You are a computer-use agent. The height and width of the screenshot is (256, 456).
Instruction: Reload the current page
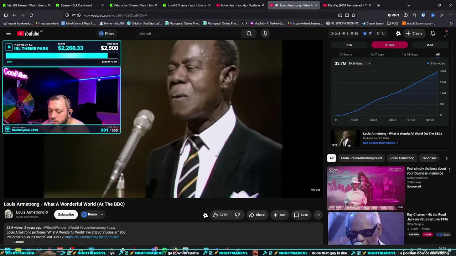click(31, 15)
